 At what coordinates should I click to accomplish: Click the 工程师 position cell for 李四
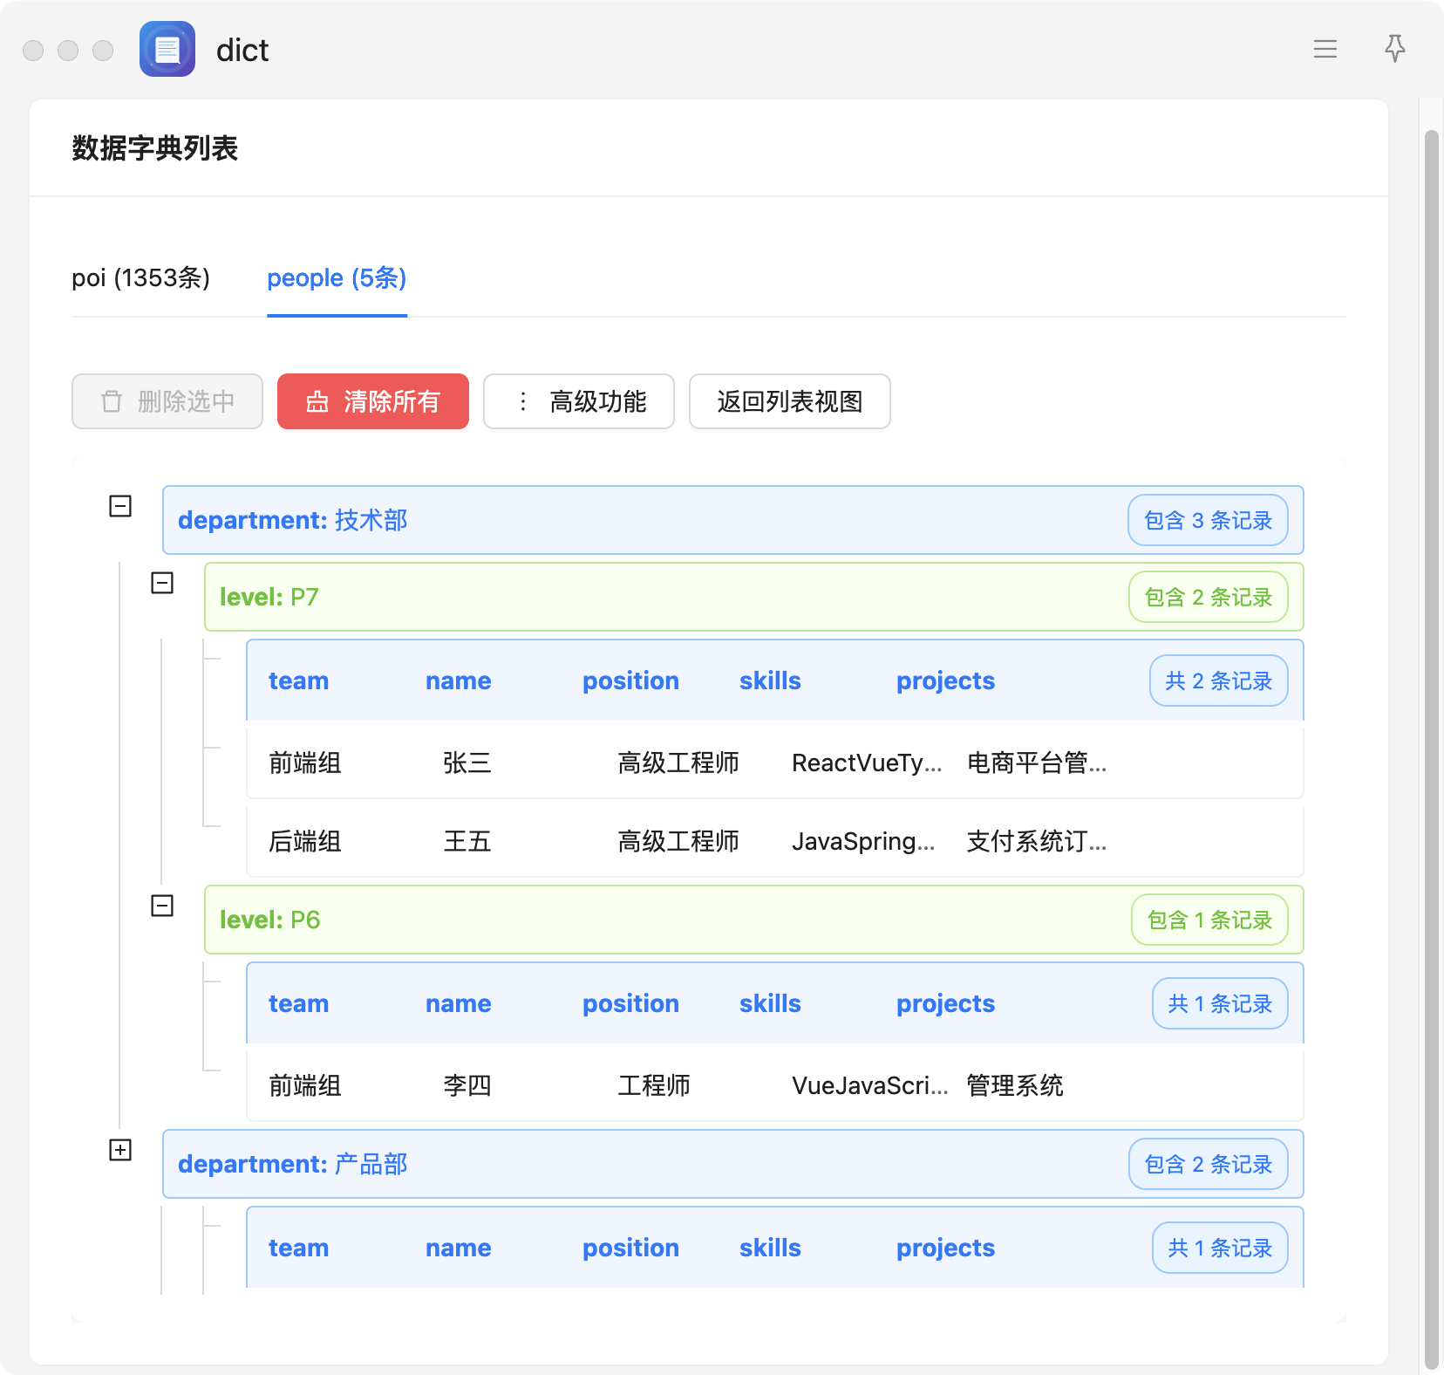pyautogui.click(x=654, y=1085)
